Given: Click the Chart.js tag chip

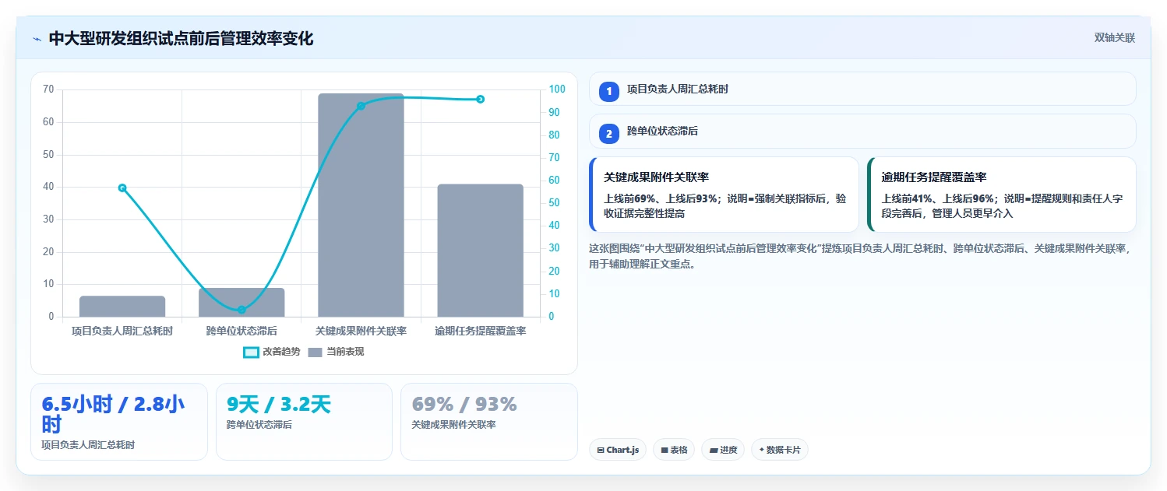Looking at the screenshot, I should (618, 450).
